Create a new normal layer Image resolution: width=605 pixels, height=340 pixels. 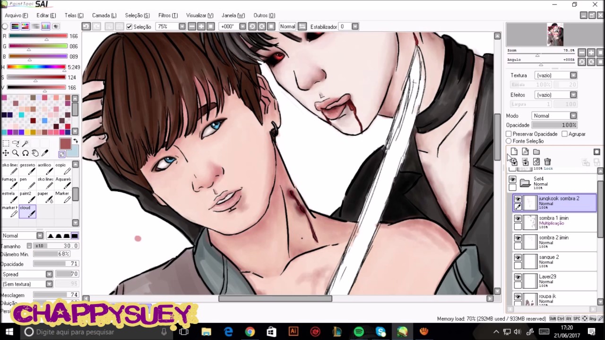[514, 152]
